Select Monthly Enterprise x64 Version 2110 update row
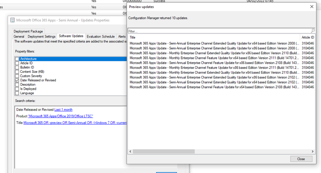The width and height of the screenshot is (321, 173). click(x=222, y=72)
